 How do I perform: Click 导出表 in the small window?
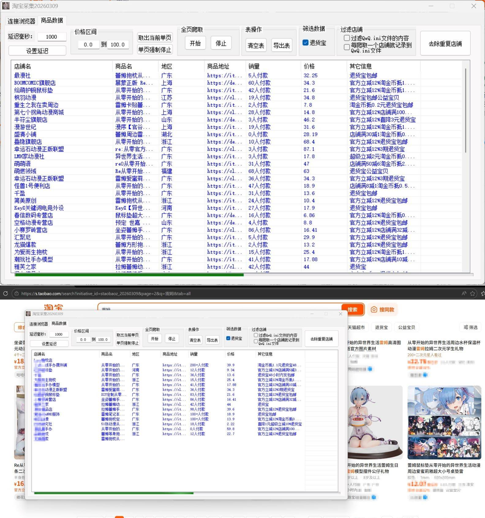[212, 340]
